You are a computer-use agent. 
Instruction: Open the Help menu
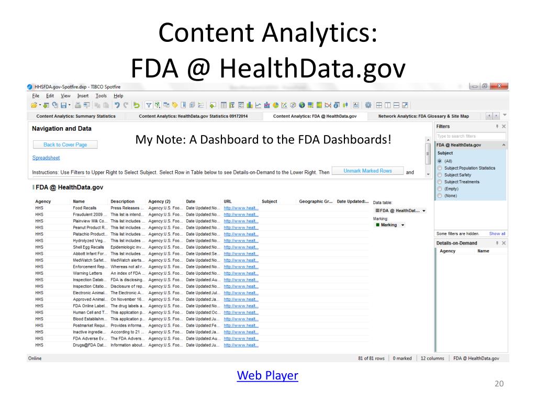pos(118,96)
